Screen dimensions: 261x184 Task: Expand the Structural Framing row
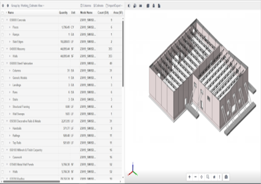[x=10, y=107]
